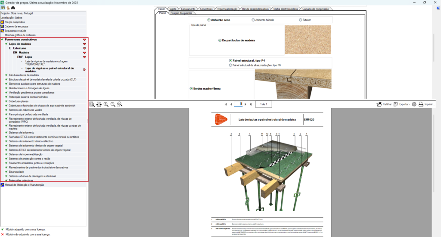The image size is (441, 237).
Task: Open preview settings gear icon
Action: 414,104
